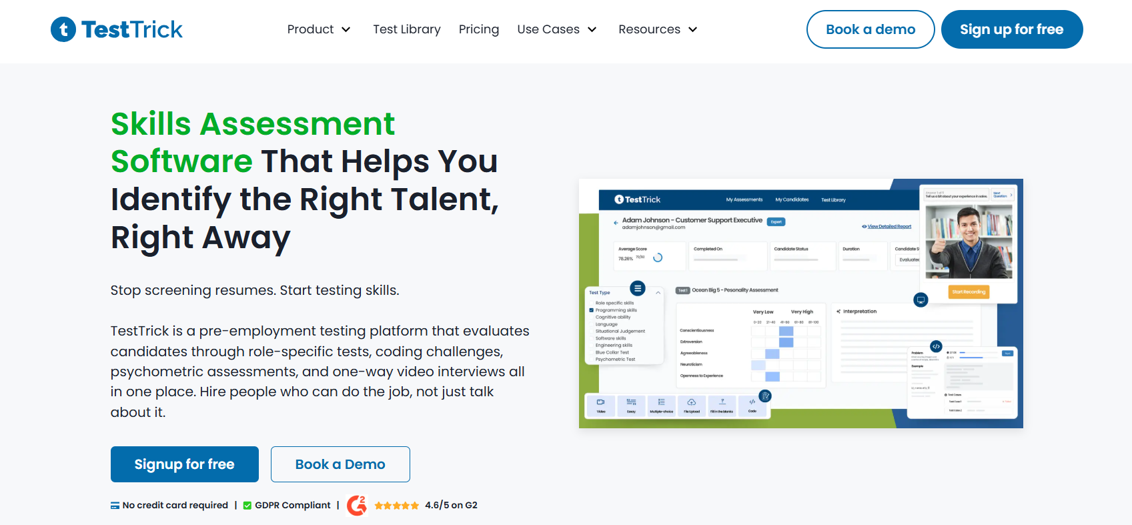Click the Average Score circular progress indicator
This screenshot has height=525, width=1132.
[x=658, y=257]
